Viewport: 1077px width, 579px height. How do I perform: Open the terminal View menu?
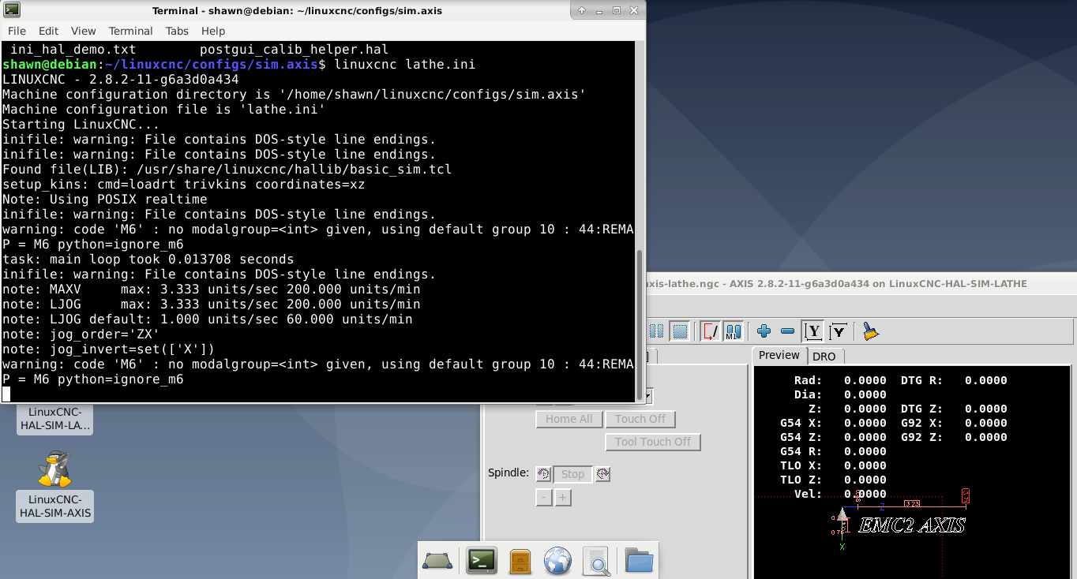pos(84,31)
